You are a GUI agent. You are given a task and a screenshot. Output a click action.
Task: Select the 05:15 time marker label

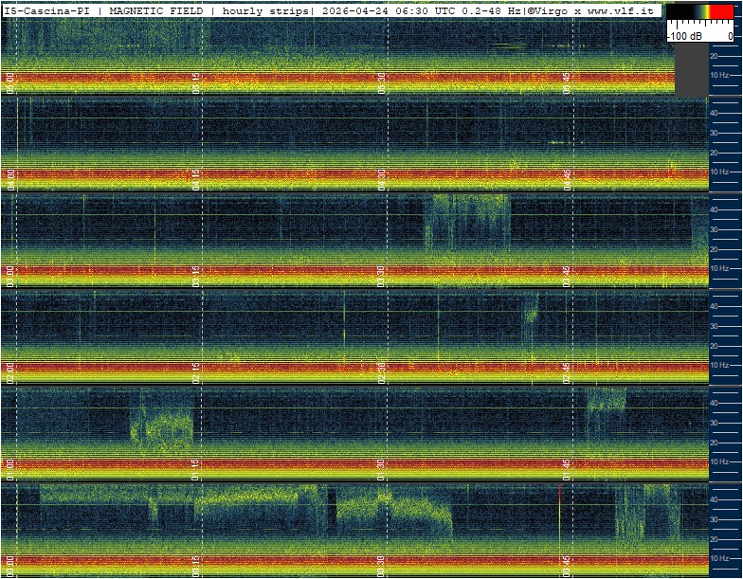pyautogui.click(x=196, y=83)
